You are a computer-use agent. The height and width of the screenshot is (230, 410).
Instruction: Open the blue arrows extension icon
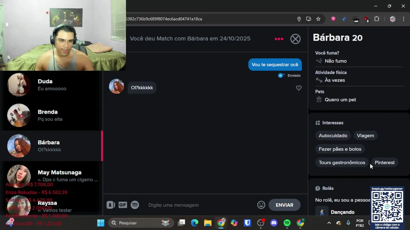[x=344, y=19]
